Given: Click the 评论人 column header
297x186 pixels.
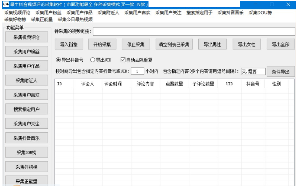Looking at the screenshot, I should click(88, 84).
